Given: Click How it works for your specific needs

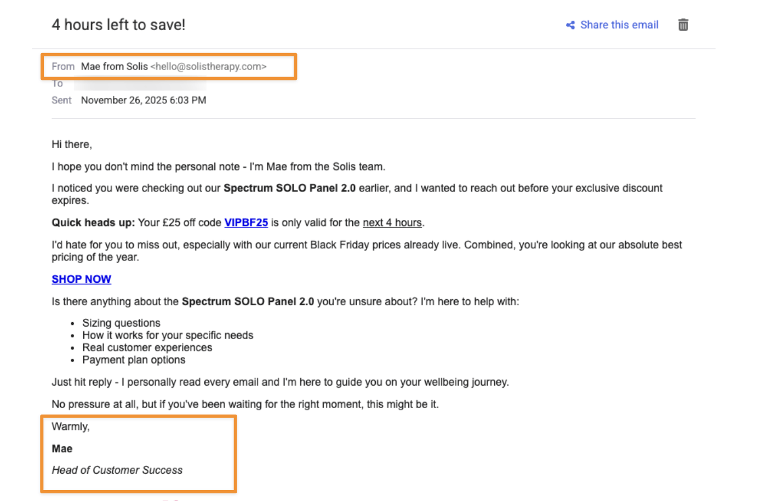Looking at the screenshot, I should 168,335.
